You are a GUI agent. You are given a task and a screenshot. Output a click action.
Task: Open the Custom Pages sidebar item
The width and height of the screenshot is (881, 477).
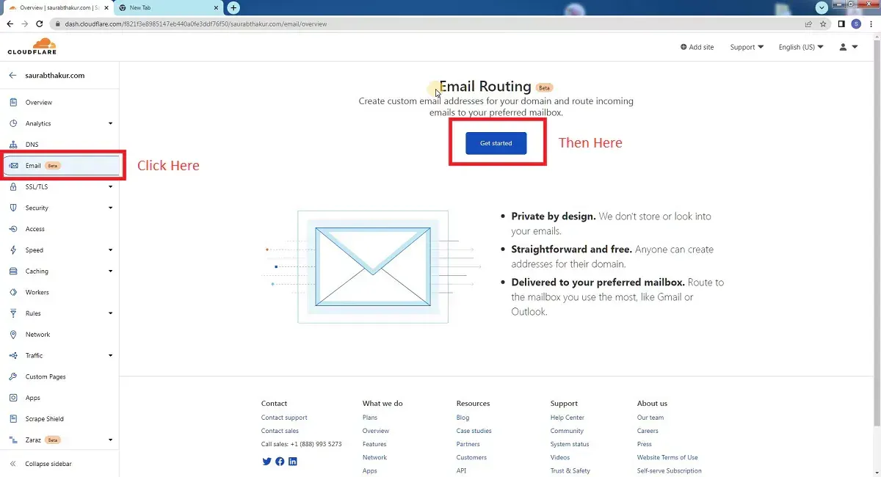(x=59, y=376)
